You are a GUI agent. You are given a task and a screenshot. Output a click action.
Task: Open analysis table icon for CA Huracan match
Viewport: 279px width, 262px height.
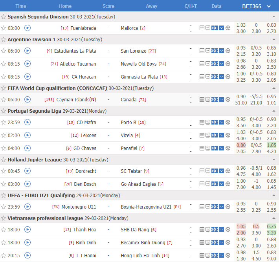point(202,77)
